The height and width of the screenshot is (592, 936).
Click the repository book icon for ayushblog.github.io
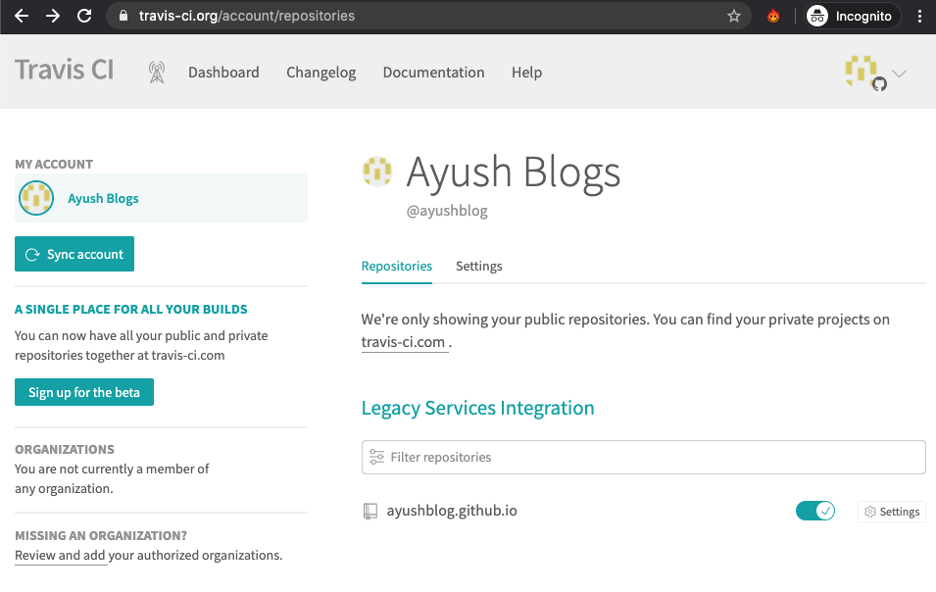pyautogui.click(x=370, y=511)
